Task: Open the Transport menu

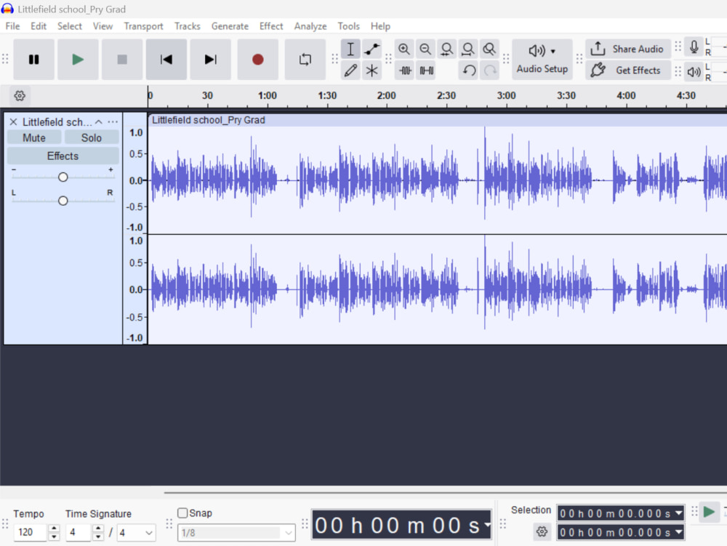Action: (143, 26)
